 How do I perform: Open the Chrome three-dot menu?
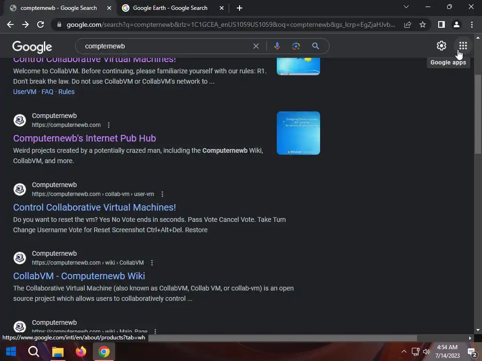click(472, 24)
